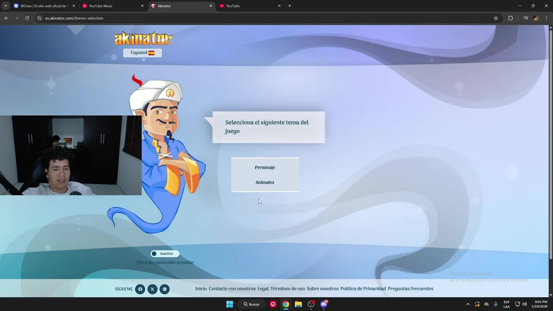This screenshot has height=311, width=553.
Task: Open Chrome's three-dot menu
Action: pyautogui.click(x=547, y=18)
